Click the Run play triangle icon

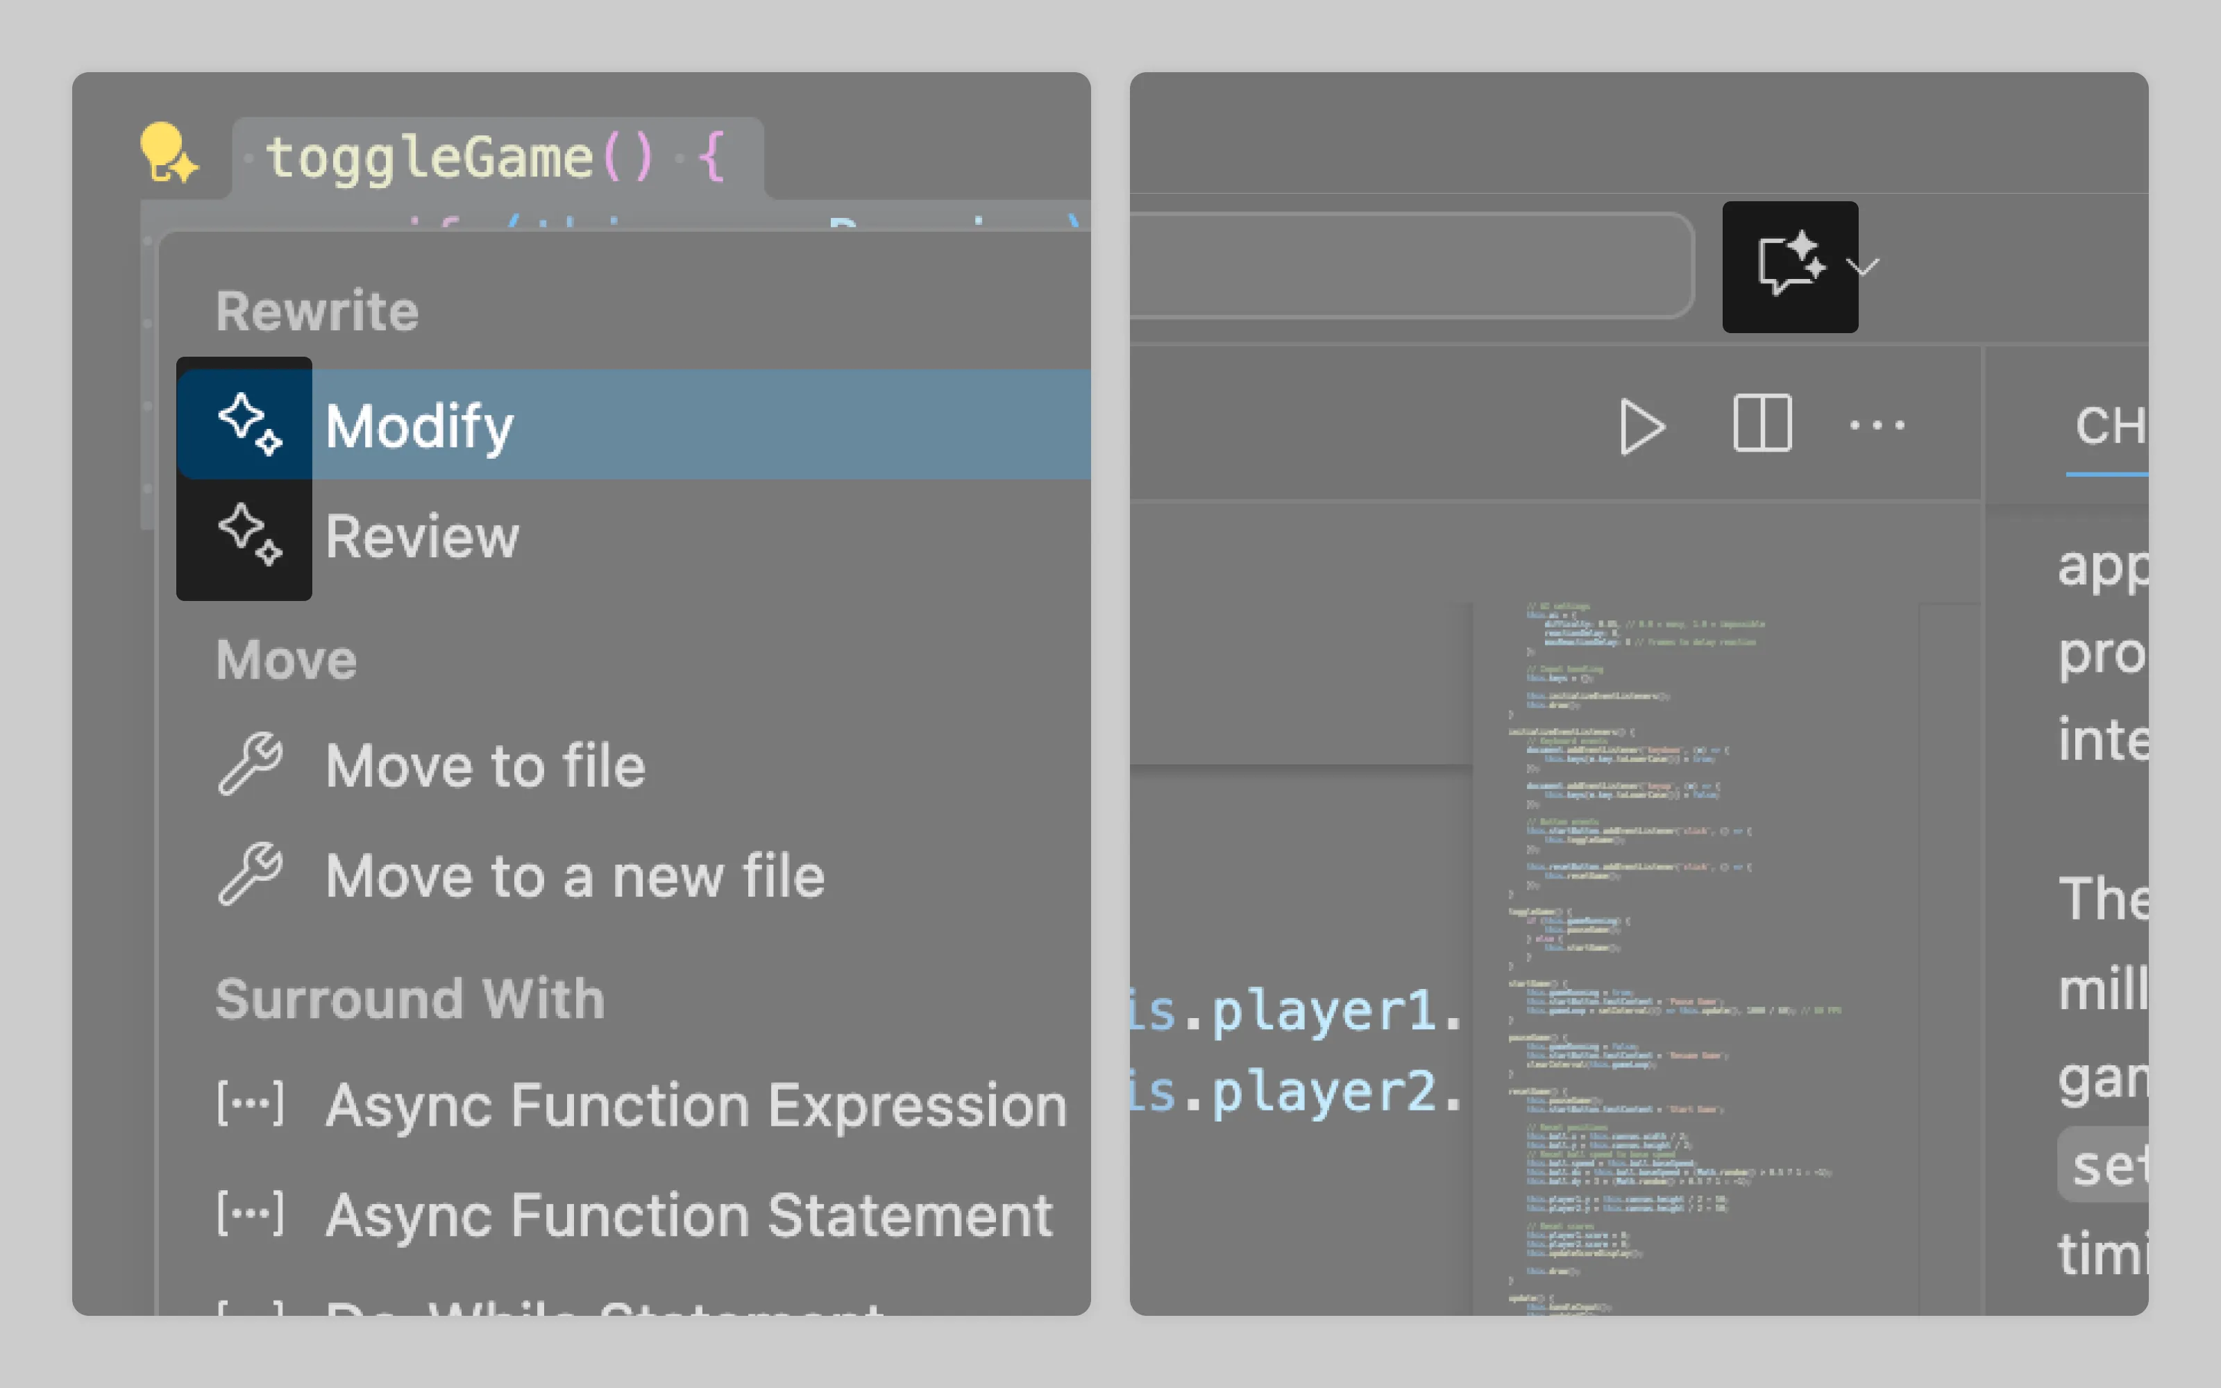[1641, 426]
